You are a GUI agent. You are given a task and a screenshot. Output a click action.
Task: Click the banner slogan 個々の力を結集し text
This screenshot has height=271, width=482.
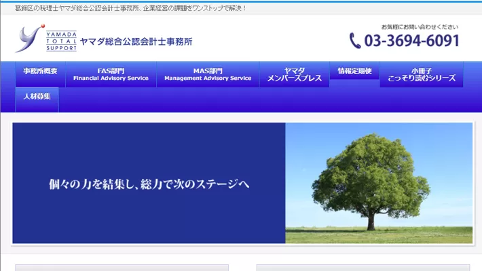(149, 184)
